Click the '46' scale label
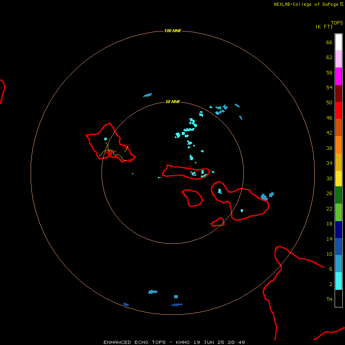Image resolution: width=345 pixels, height=345 pixels. pyautogui.click(x=329, y=118)
